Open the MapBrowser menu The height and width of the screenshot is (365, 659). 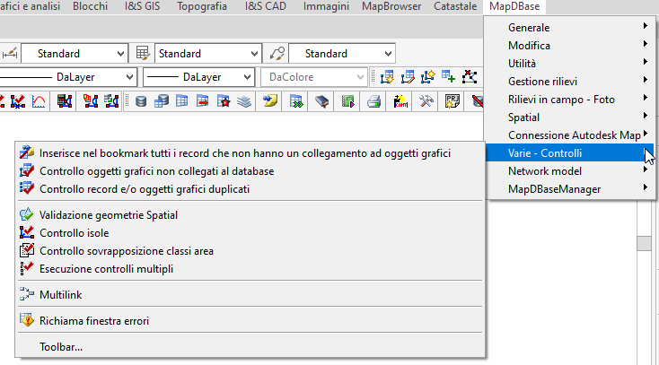[391, 6]
